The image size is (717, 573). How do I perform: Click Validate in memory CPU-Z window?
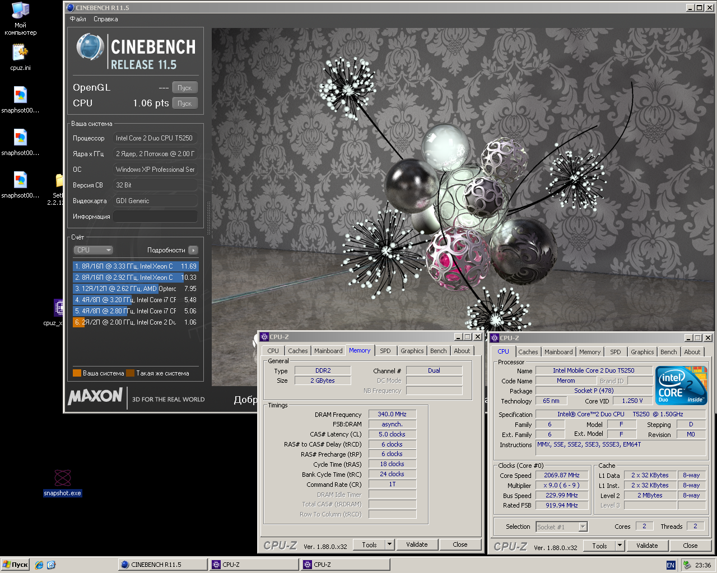(x=417, y=544)
